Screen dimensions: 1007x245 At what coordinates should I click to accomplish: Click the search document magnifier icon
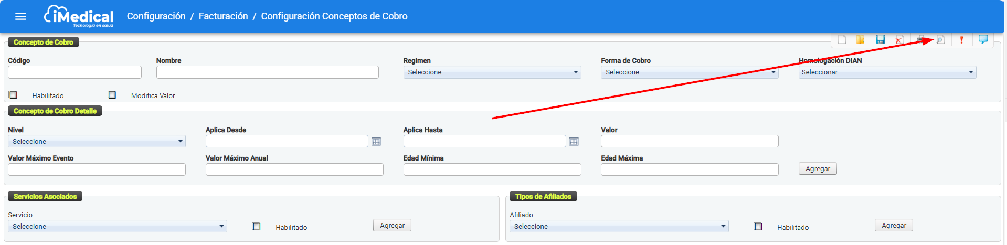coord(940,40)
